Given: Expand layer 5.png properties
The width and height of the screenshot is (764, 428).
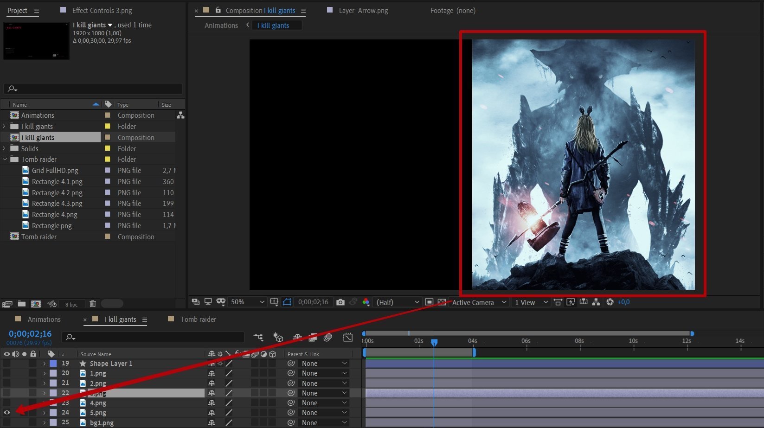Looking at the screenshot, I should [45, 413].
